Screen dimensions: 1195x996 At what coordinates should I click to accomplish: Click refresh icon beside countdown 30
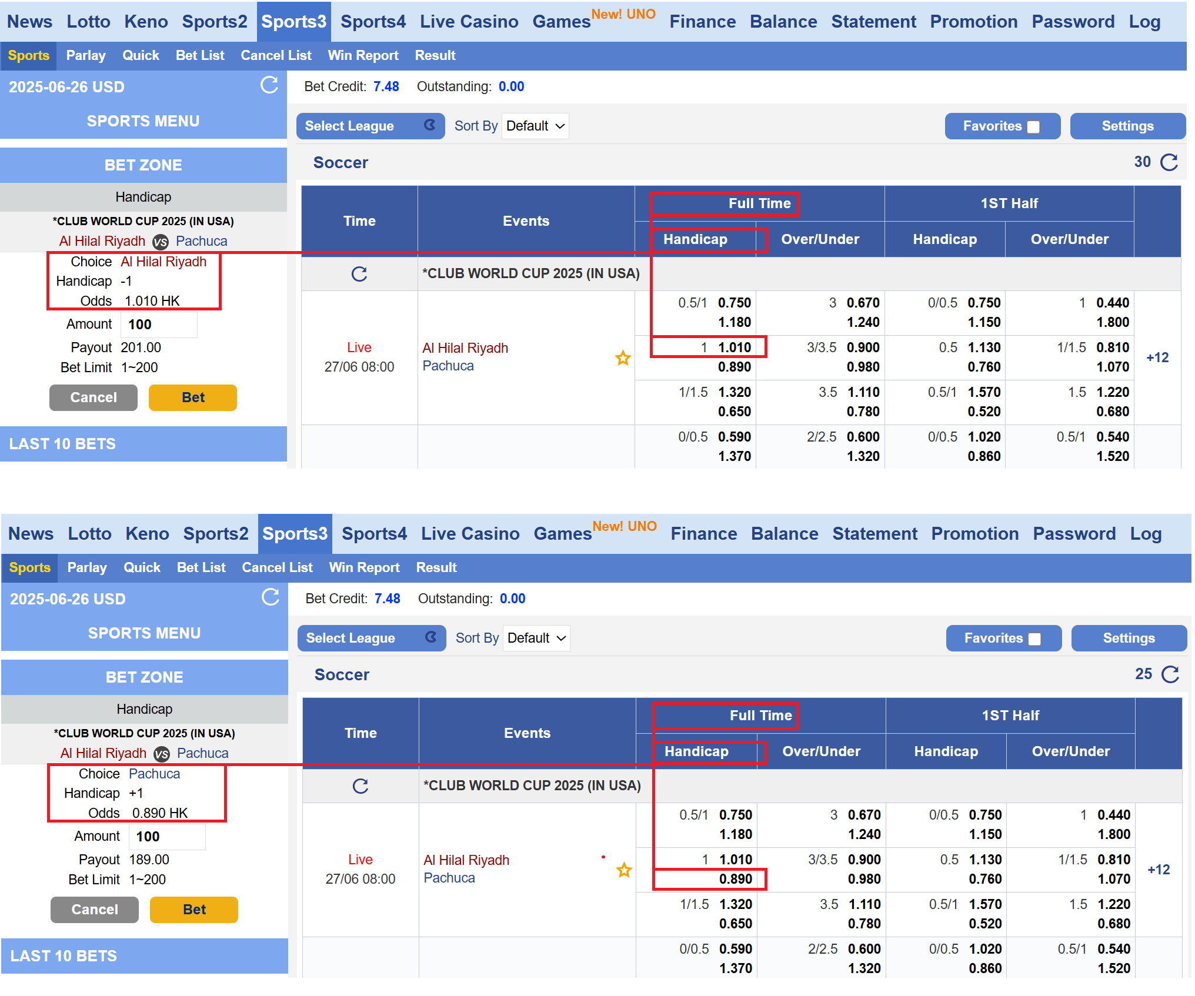pyautogui.click(x=1169, y=162)
